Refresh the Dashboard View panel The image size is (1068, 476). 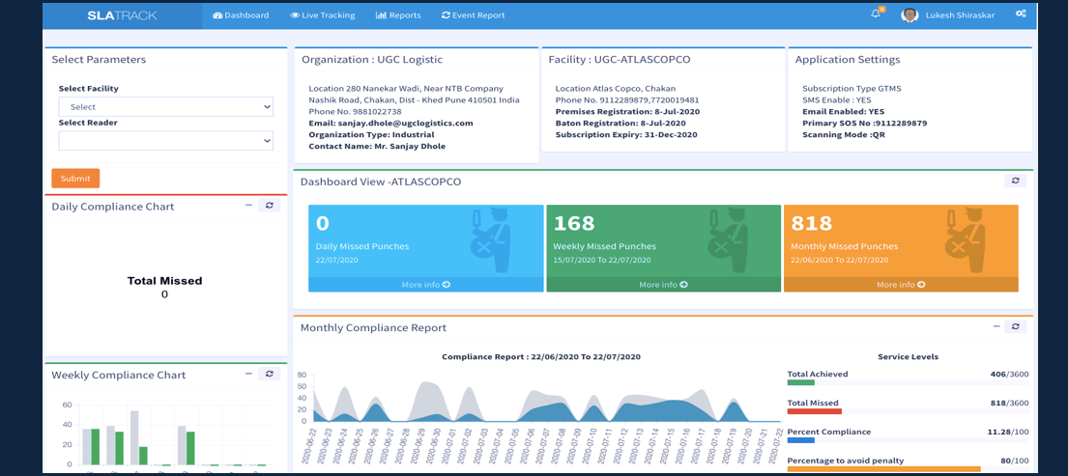1015,181
